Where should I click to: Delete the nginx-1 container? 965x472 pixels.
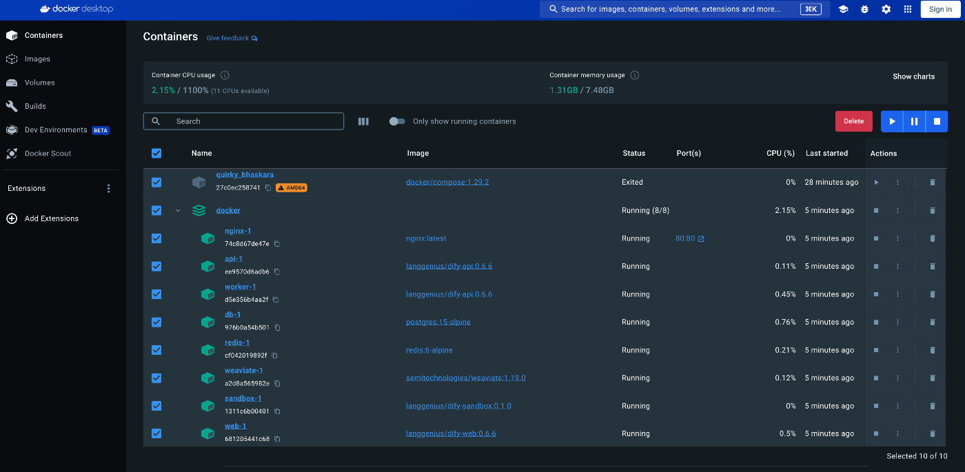933,238
